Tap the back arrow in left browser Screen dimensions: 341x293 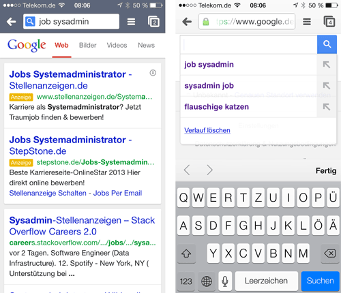click(x=11, y=22)
